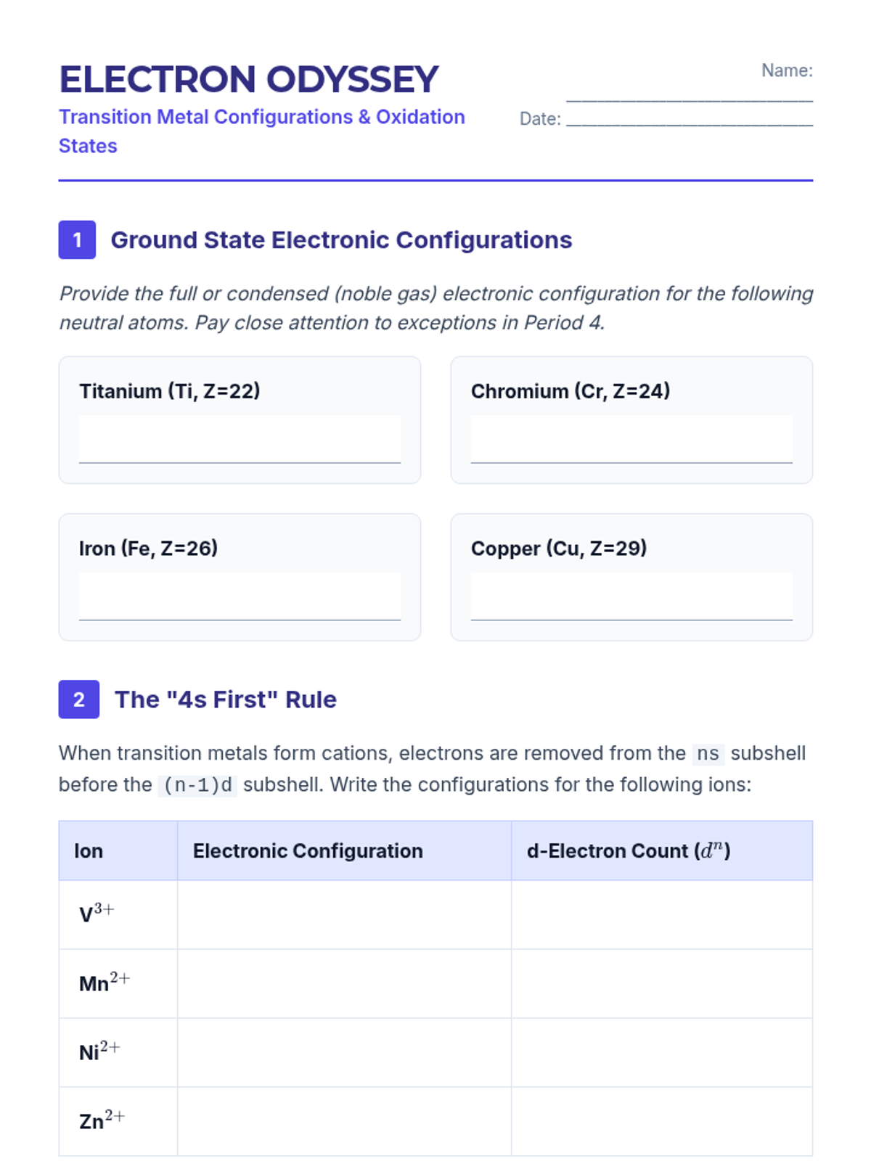This screenshot has width=871, height=1161.
Task: Click the Name blank line
Action: [x=689, y=94]
